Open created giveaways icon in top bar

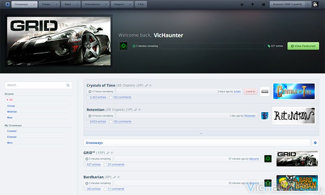click(242, 4)
